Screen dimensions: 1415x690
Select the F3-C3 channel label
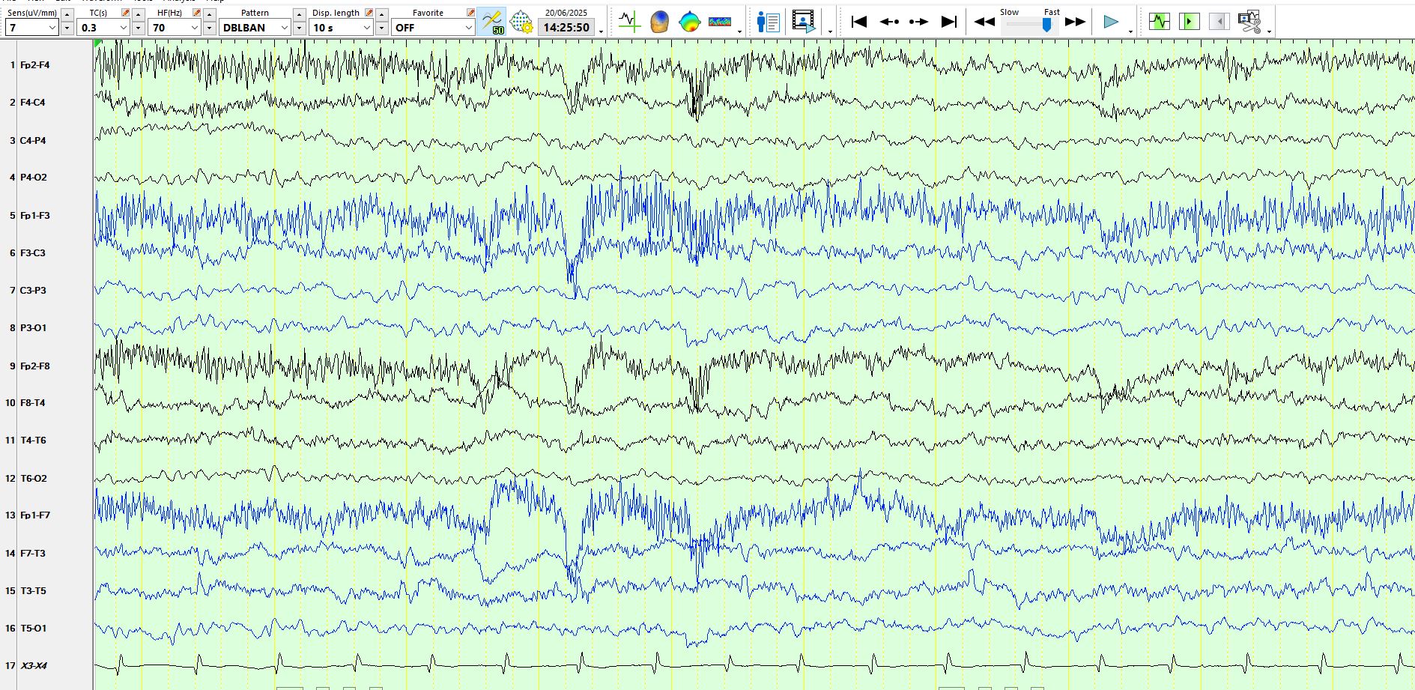32,253
